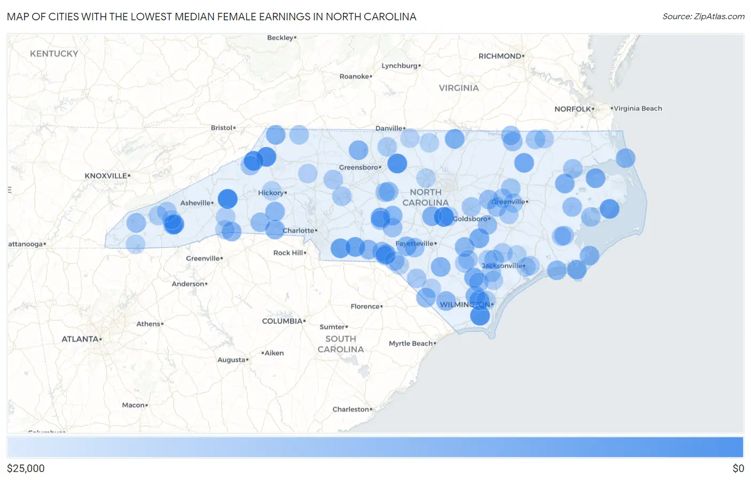Image resolution: width=751 pixels, height=480 pixels.
Task: Click the Hickory city label
Action: (271, 193)
